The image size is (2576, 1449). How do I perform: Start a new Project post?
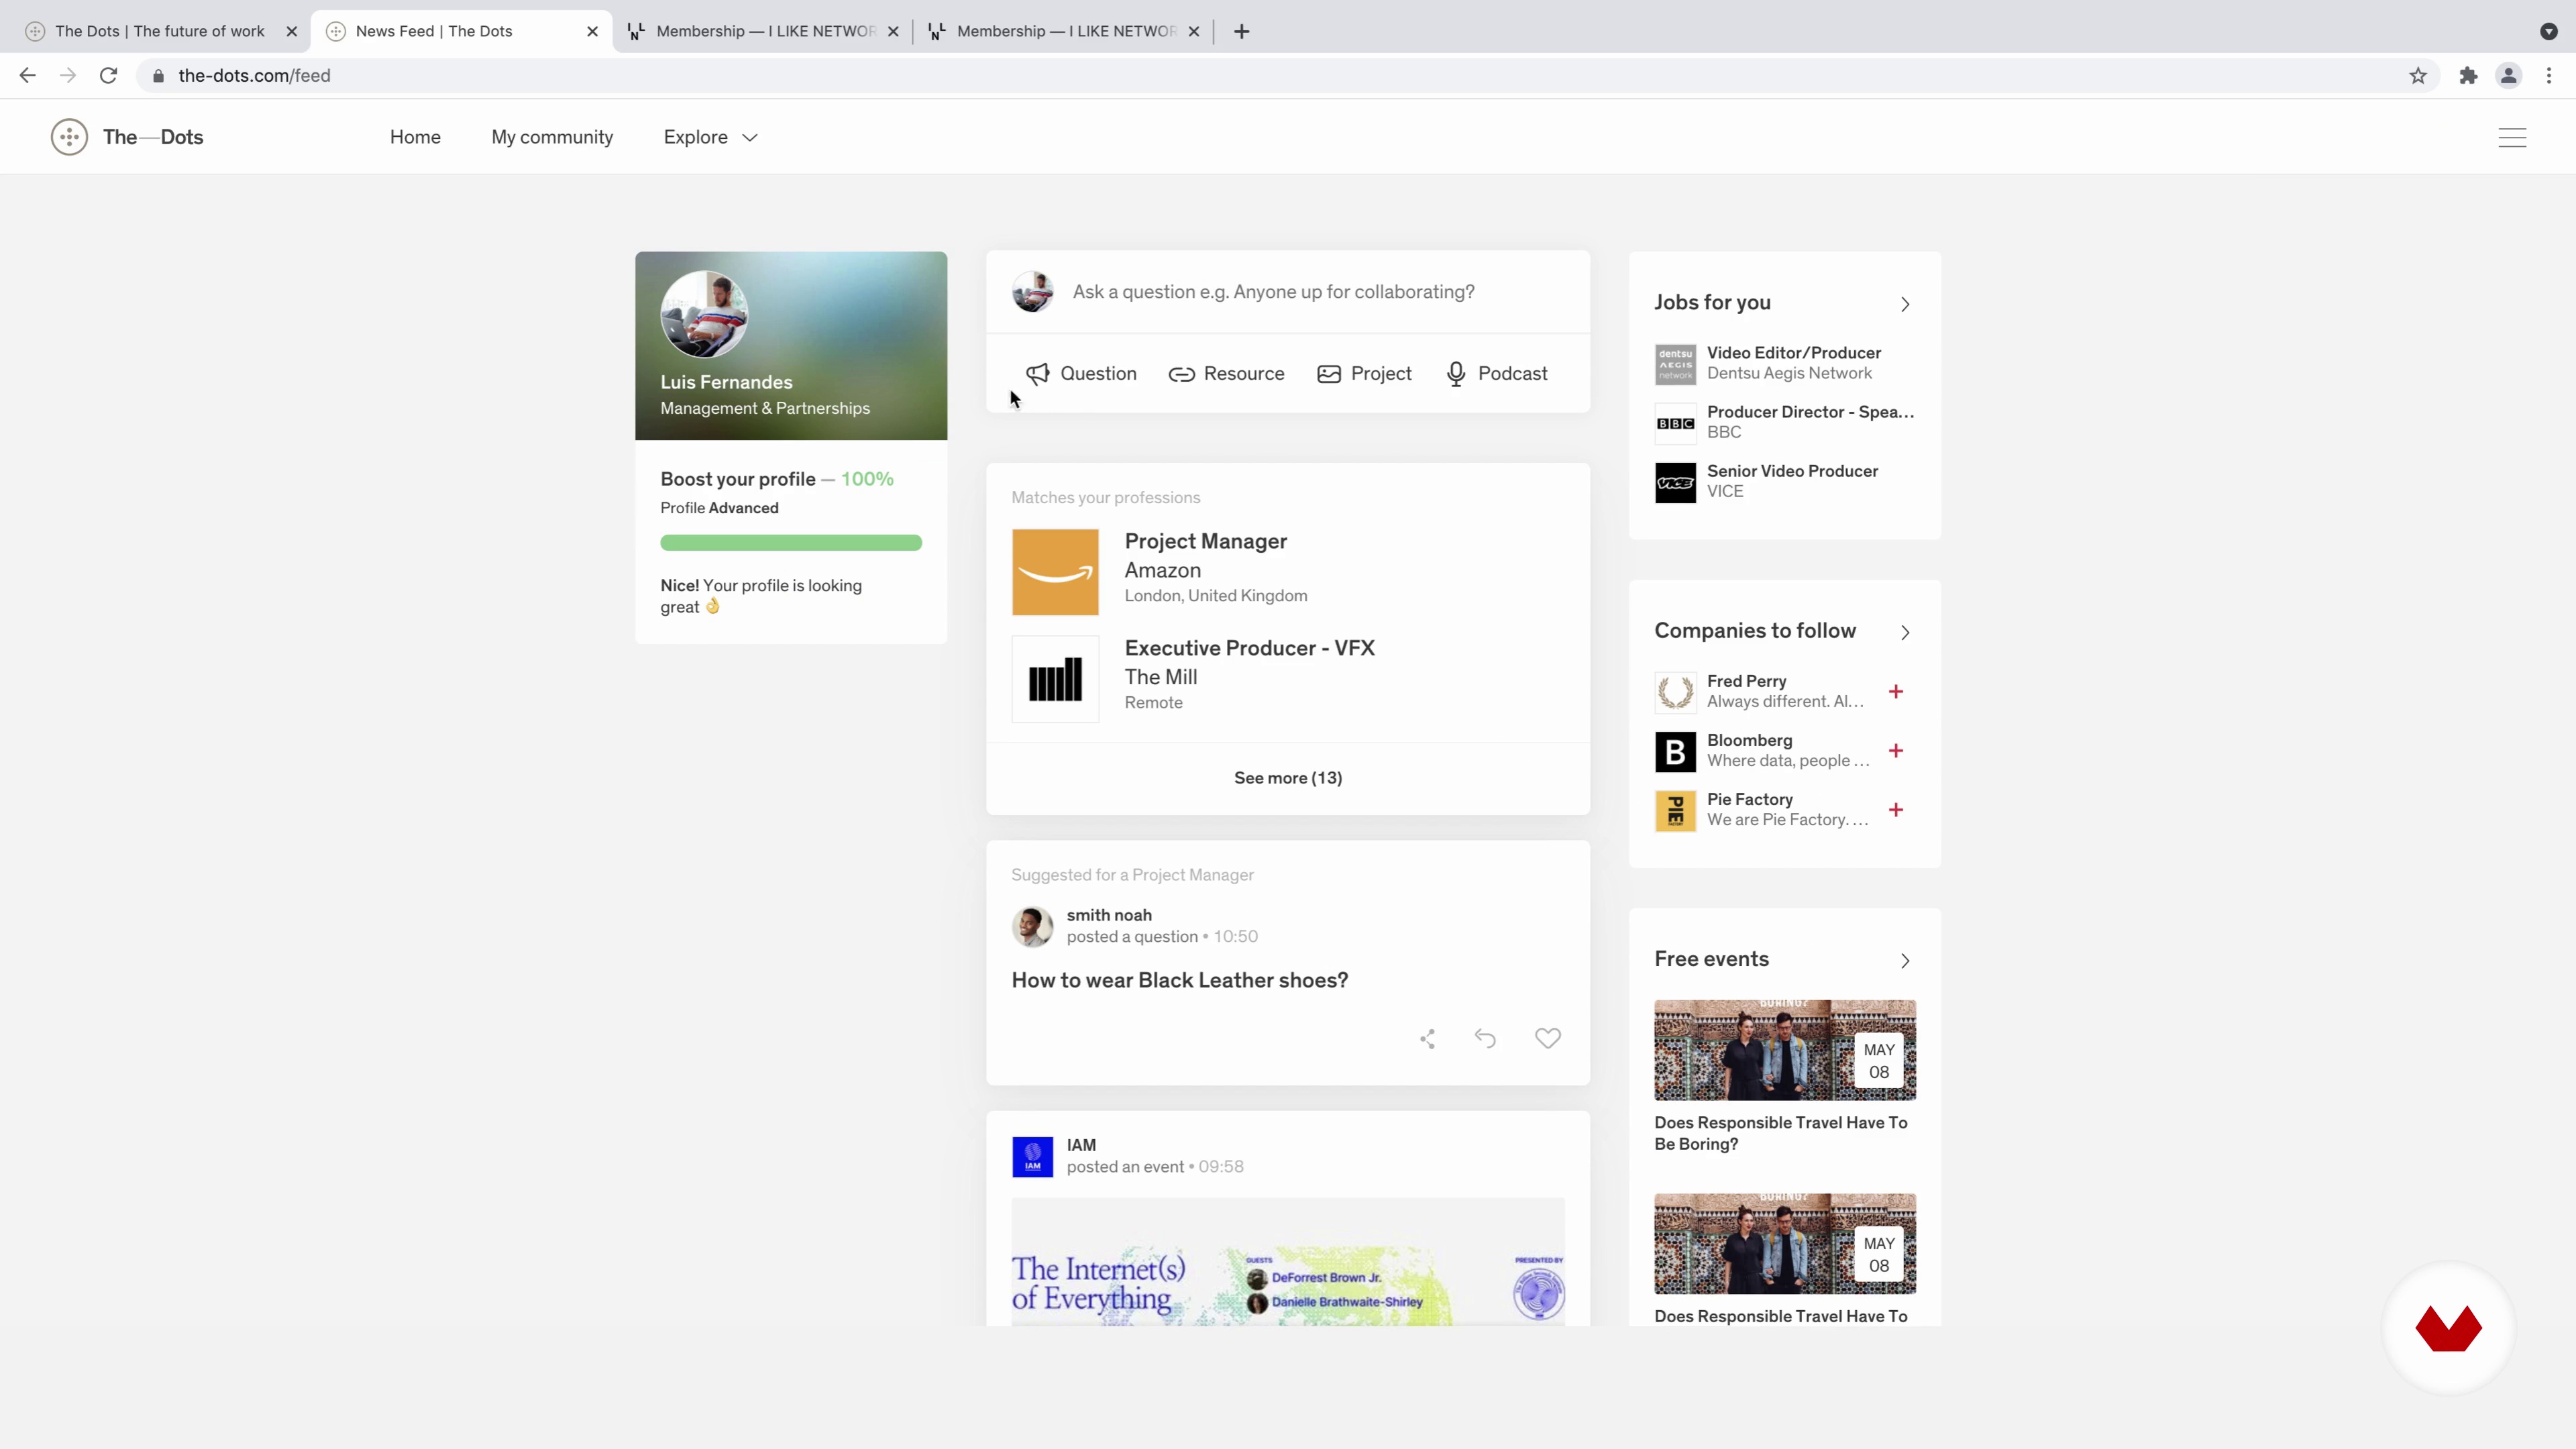(1364, 374)
